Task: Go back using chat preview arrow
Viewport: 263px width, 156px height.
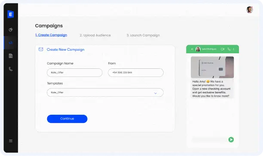Action: 192,49
